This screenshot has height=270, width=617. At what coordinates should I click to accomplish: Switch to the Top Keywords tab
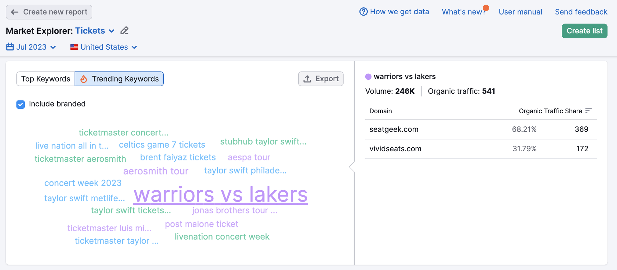[x=46, y=79]
